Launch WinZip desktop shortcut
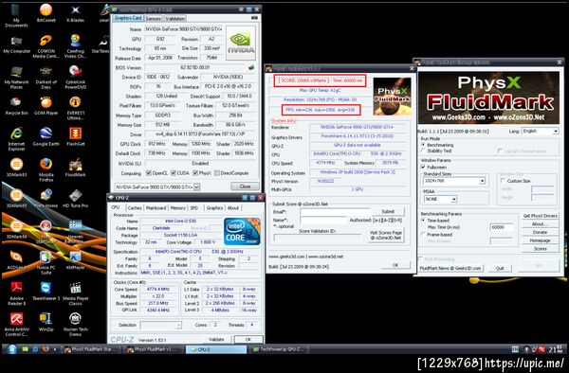The width and height of the screenshot is (569, 373). 46,323
